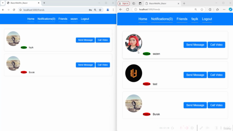Screen dimensions: 233x131
Task: Open site info icon in Edge address bar
Action: 136,9
